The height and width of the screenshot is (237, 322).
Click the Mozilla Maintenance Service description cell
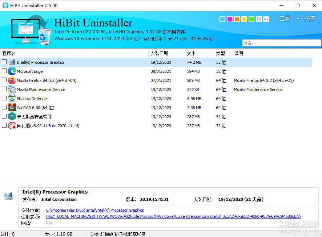click(258, 90)
